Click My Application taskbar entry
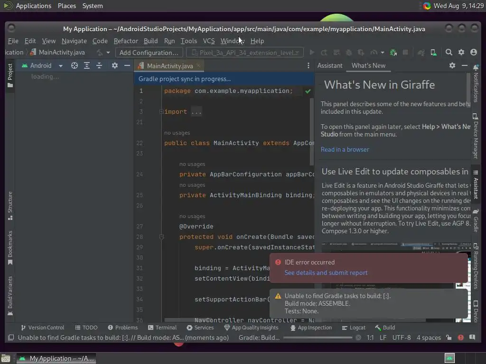The image size is (486, 364). click(x=56, y=358)
